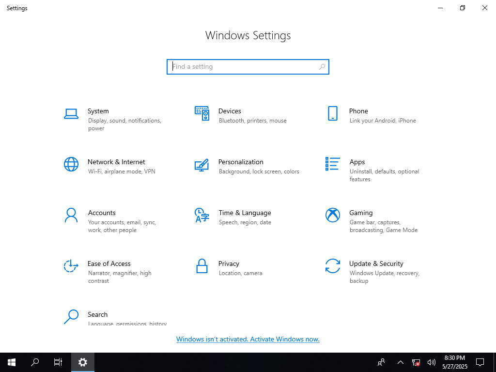Open Network & Internet via the globe icon
The image size is (496, 372).
click(x=71, y=165)
